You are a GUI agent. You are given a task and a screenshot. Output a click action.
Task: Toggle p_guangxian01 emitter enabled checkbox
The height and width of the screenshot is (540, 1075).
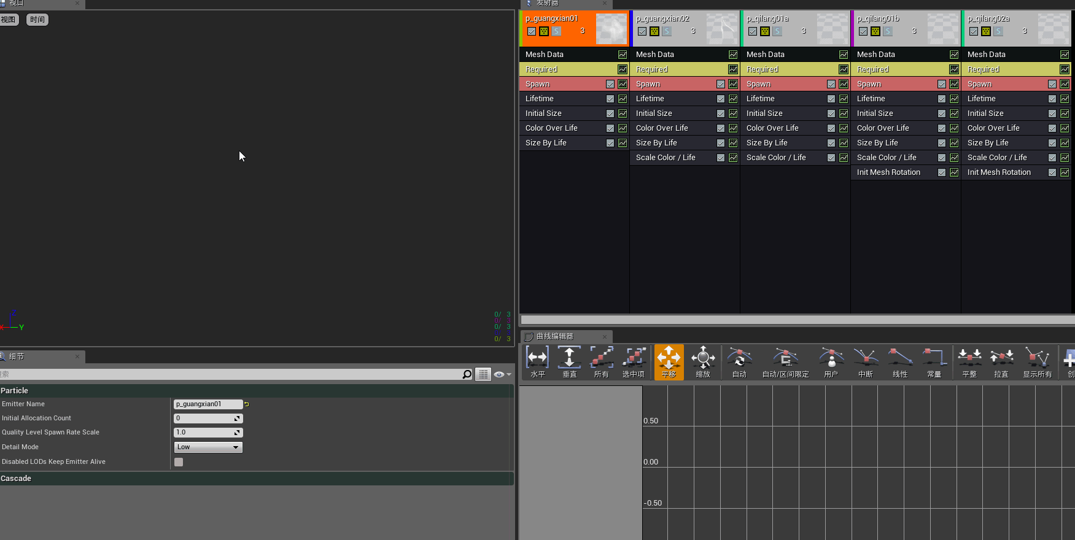click(x=532, y=31)
